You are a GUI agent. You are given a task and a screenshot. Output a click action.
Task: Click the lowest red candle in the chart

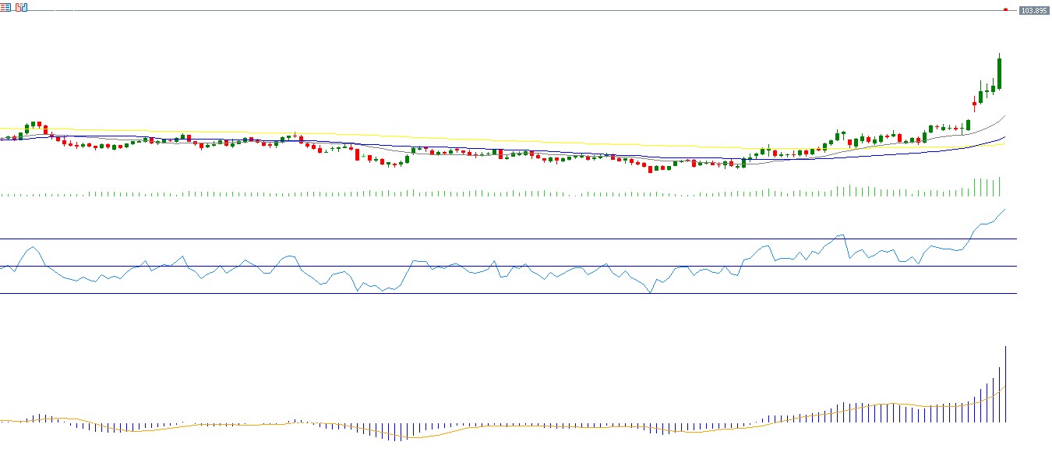tap(650, 168)
